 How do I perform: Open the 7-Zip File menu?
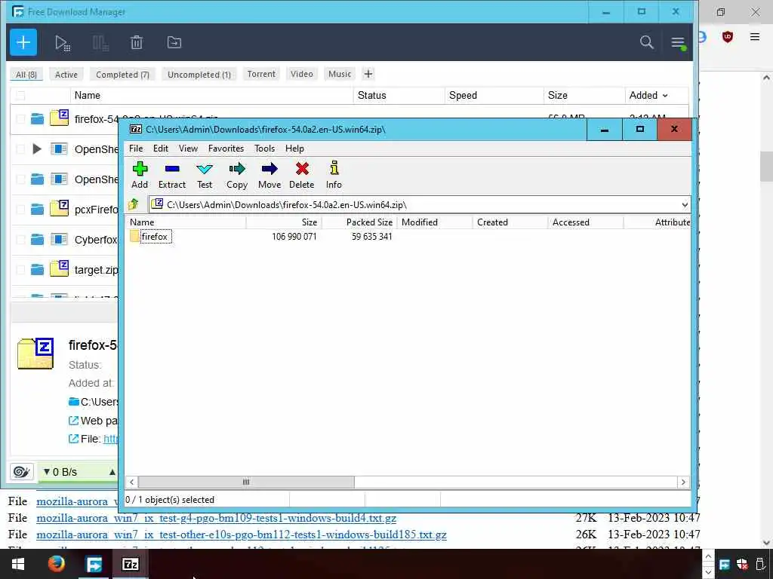[136, 149]
